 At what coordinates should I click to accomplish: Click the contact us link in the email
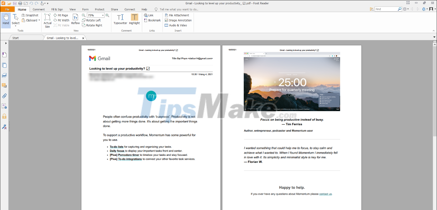click(x=325, y=194)
